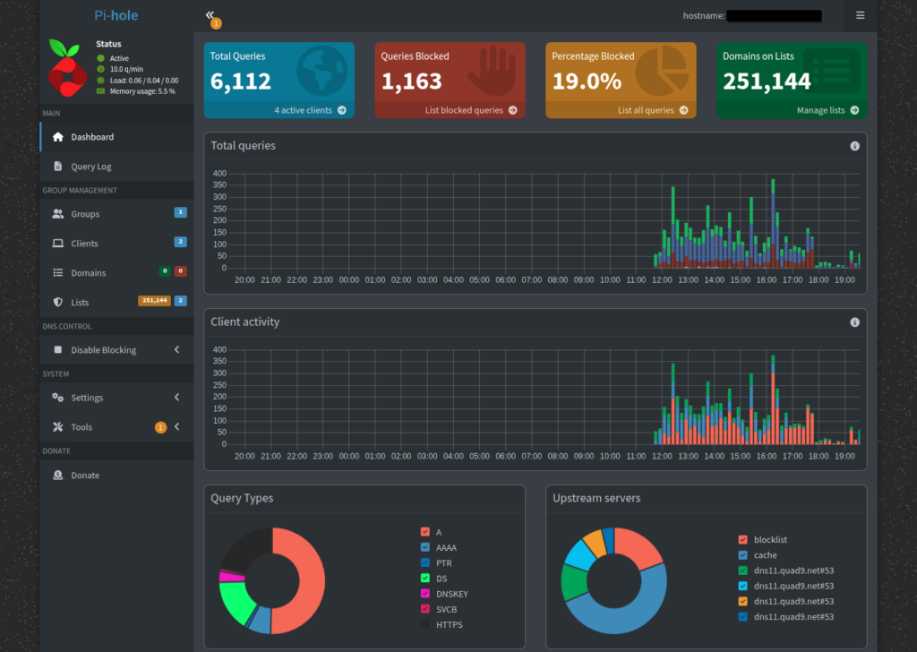The height and width of the screenshot is (652, 917).
Task: Click info icon on Total queries chart
Action: click(x=854, y=146)
